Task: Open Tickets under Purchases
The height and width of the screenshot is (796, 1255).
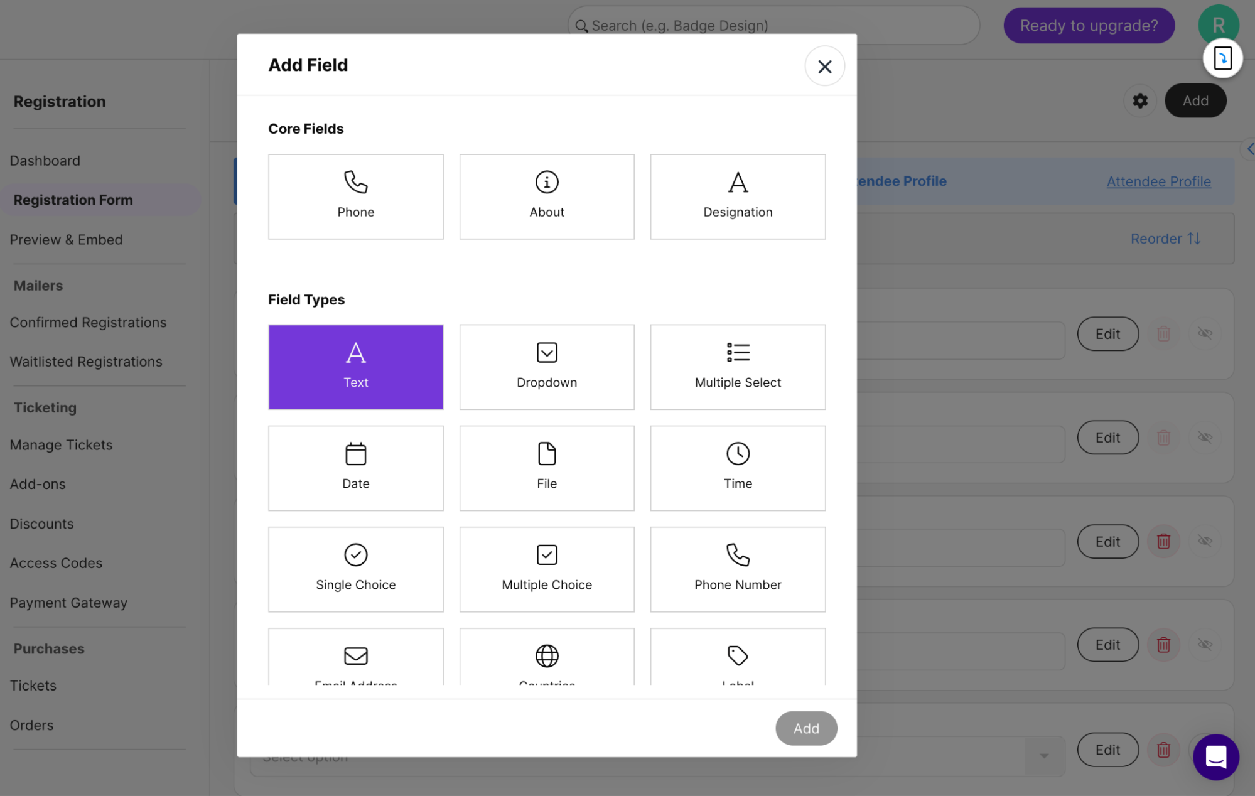Action: point(33,686)
